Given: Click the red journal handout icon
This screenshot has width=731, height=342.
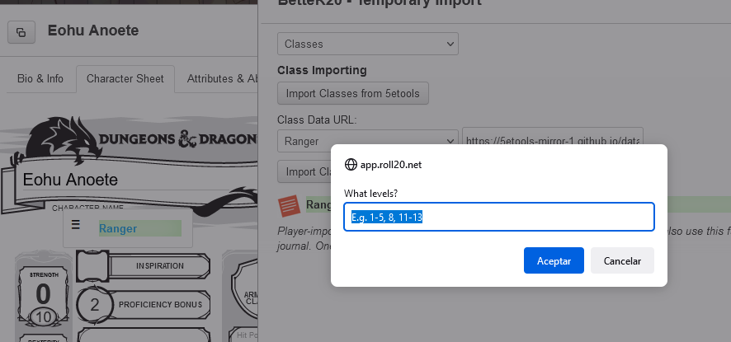Looking at the screenshot, I should pos(289,206).
